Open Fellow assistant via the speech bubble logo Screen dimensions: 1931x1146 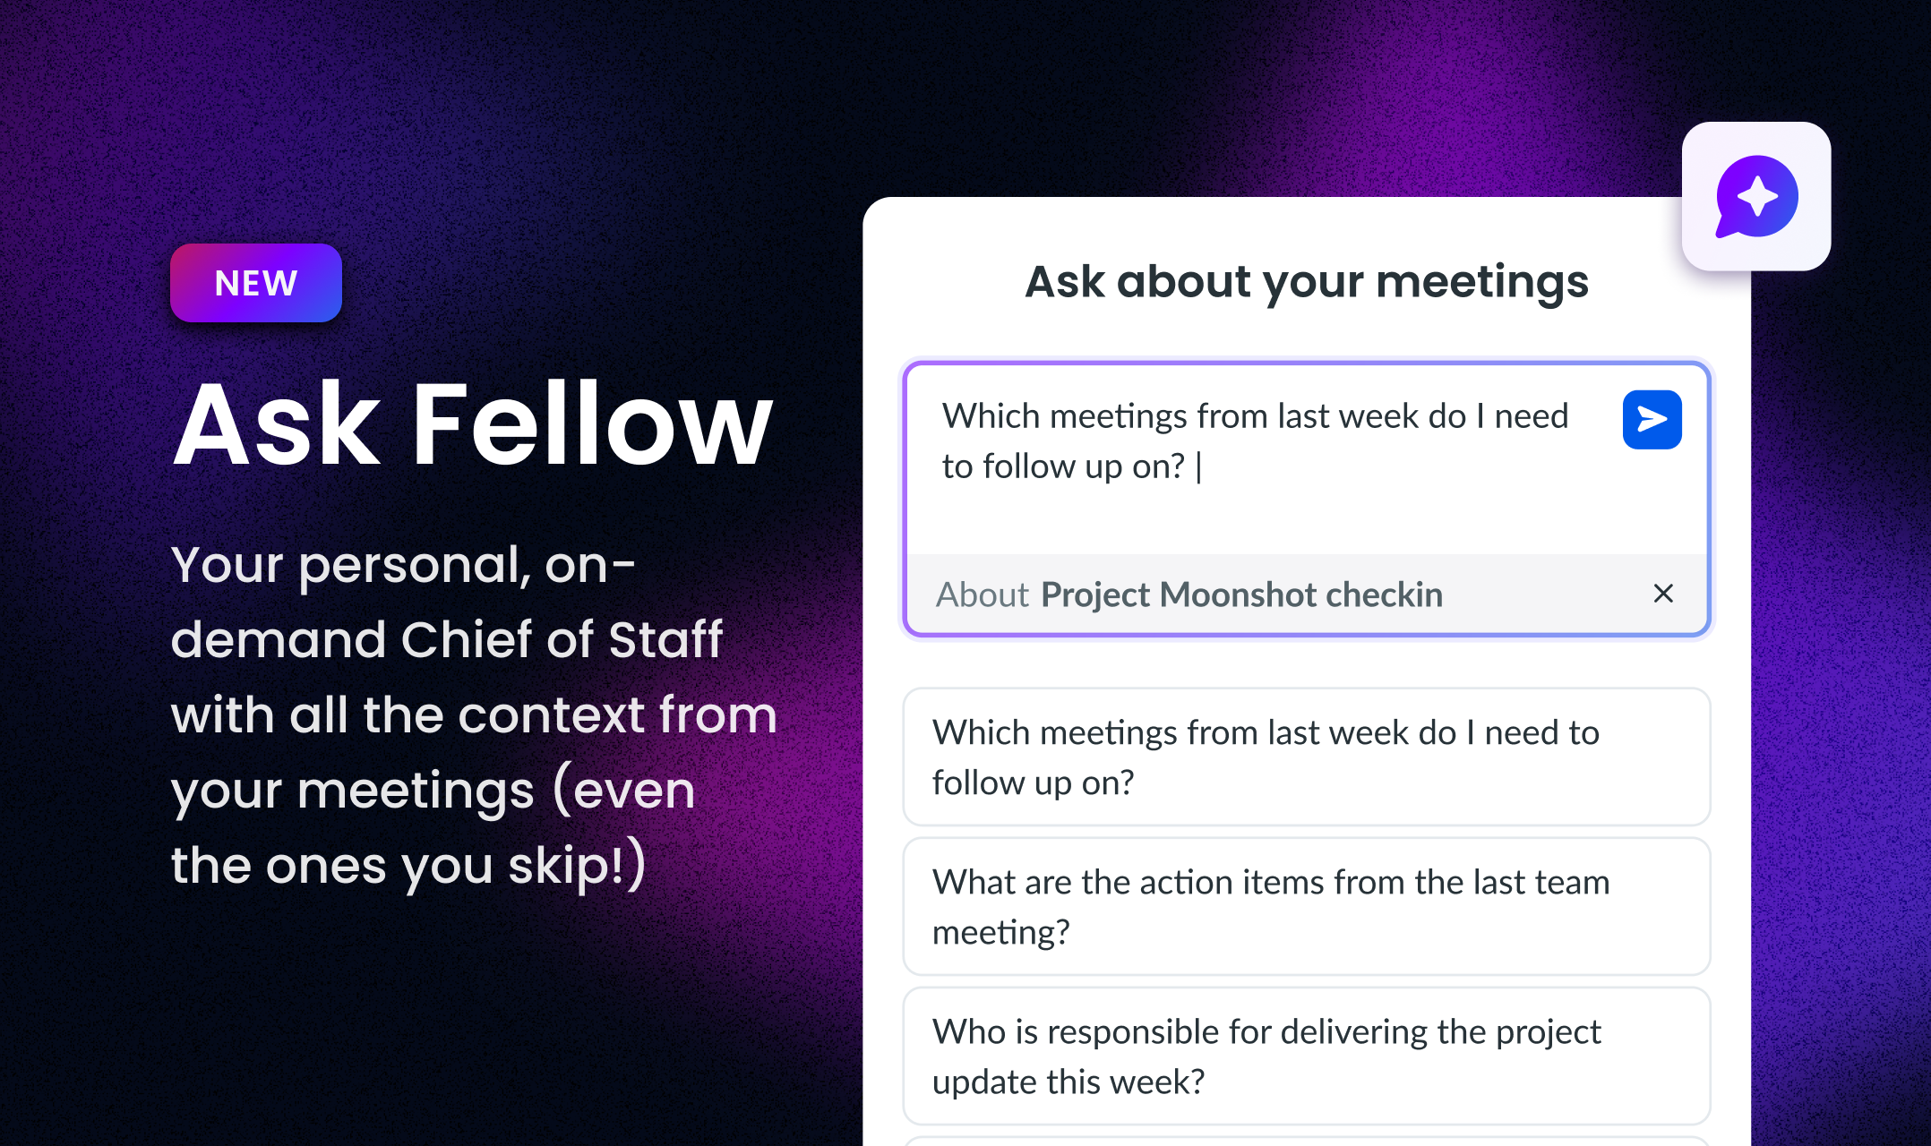pyautogui.click(x=1755, y=197)
